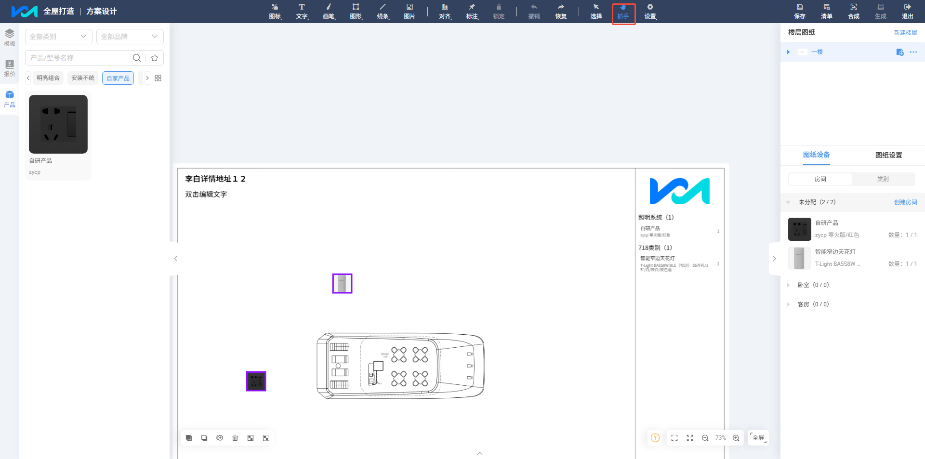Save the project with 保存
925x459 pixels.
[x=800, y=12]
